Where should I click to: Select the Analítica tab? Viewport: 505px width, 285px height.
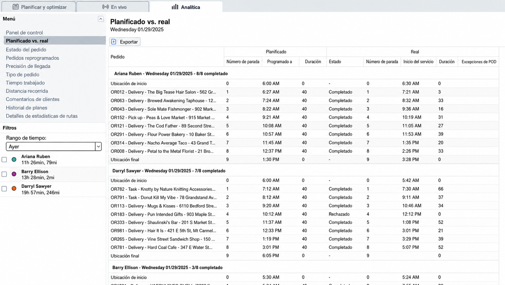click(186, 7)
